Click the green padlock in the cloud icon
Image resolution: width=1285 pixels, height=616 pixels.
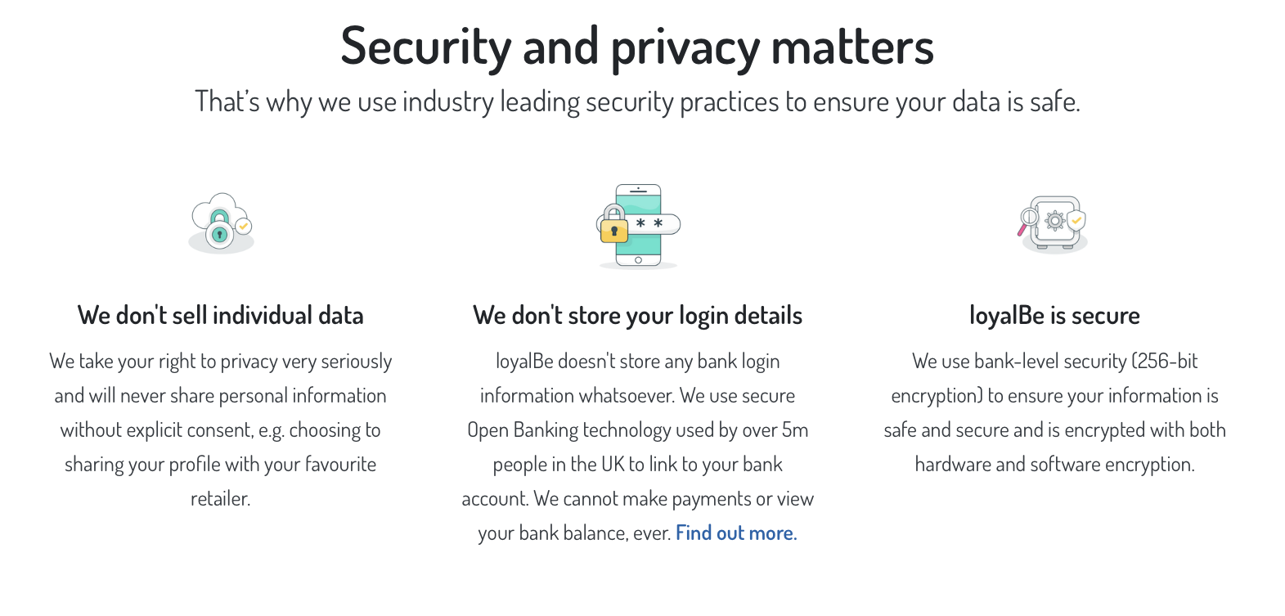(x=218, y=229)
